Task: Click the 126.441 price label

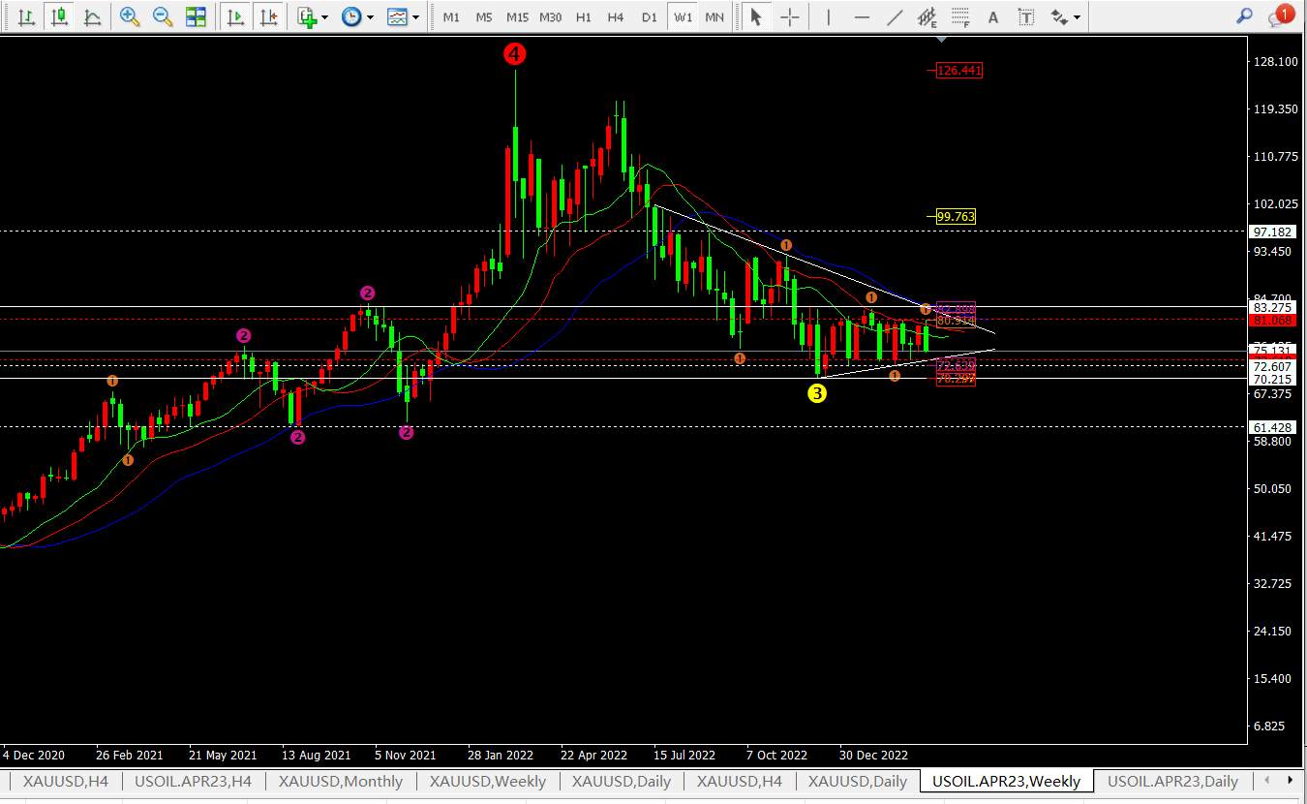Action: click(x=959, y=71)
